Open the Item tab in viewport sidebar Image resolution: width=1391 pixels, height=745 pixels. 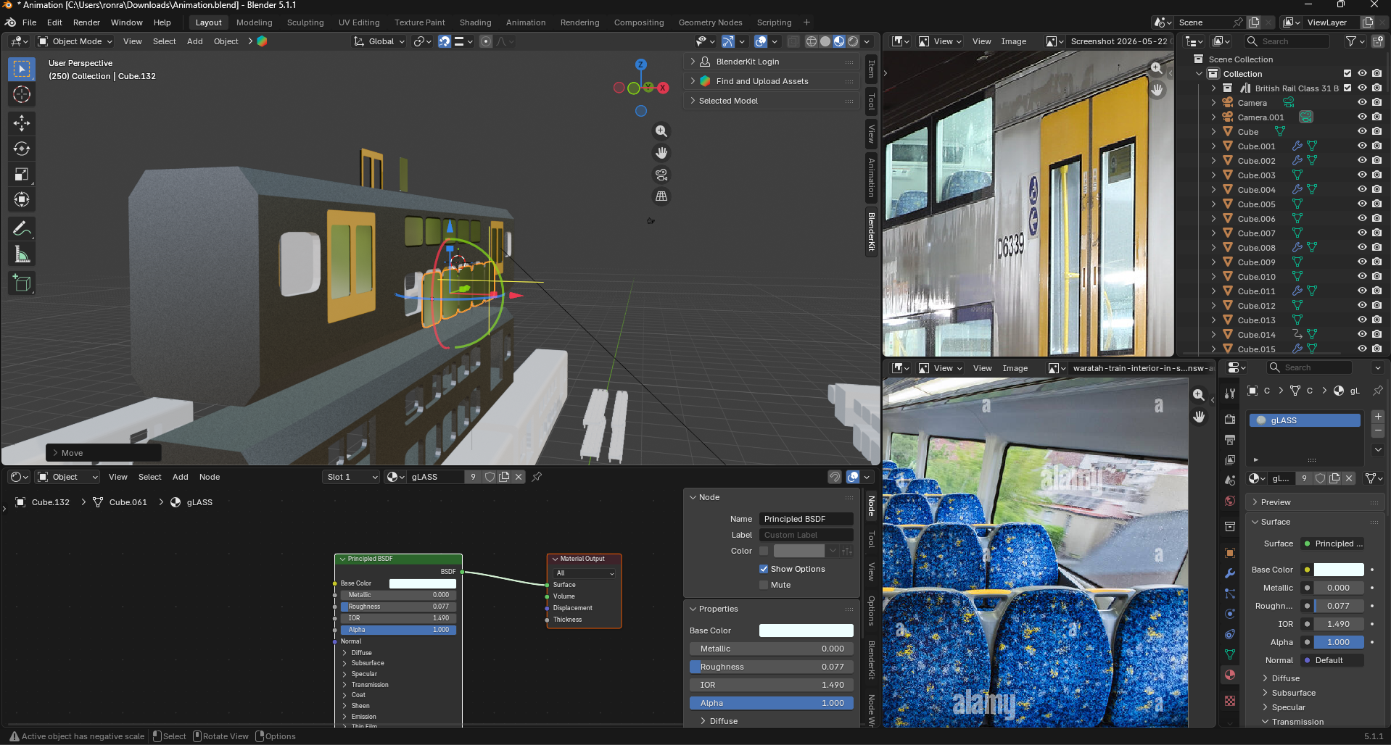coord(871,69)
